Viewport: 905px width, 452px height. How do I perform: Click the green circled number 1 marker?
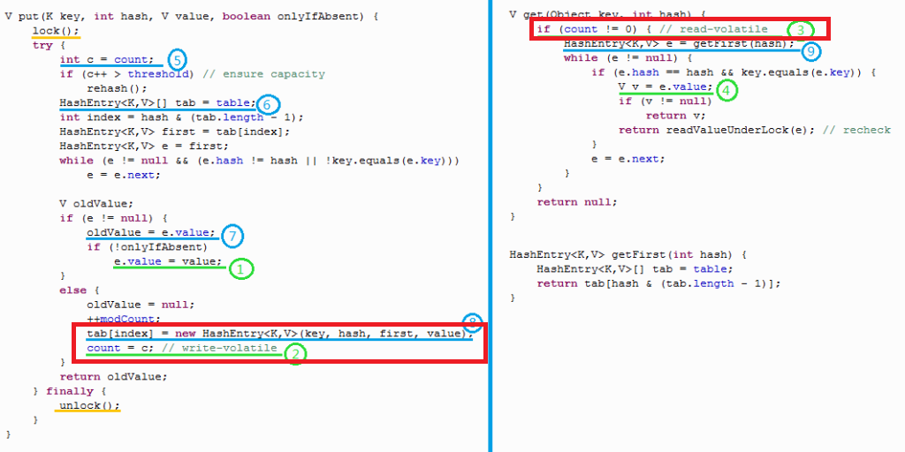coord(241,268)
